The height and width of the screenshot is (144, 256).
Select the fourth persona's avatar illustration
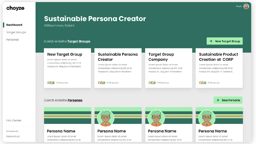tap(206, 117)
